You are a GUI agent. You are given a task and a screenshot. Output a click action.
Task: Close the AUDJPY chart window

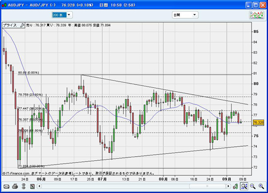263,5
